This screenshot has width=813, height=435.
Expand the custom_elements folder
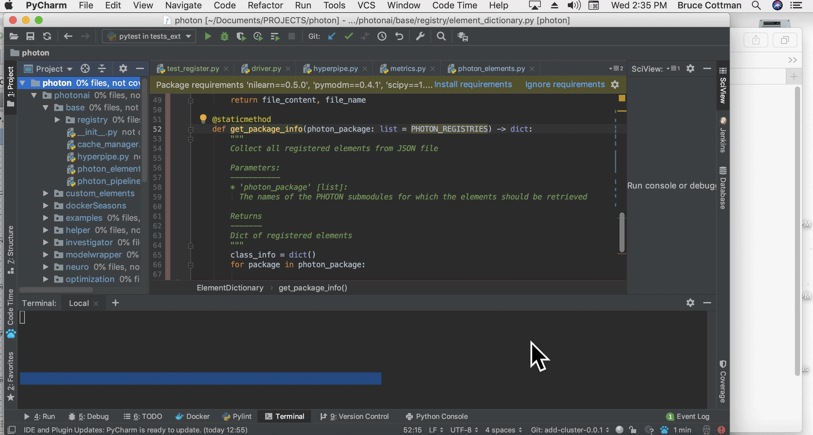tap(45, 193)
